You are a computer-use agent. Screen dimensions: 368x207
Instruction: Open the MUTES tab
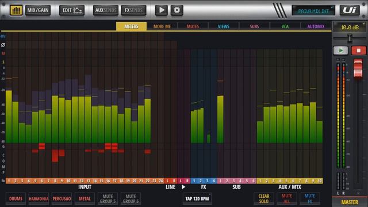tap(193, 26)
